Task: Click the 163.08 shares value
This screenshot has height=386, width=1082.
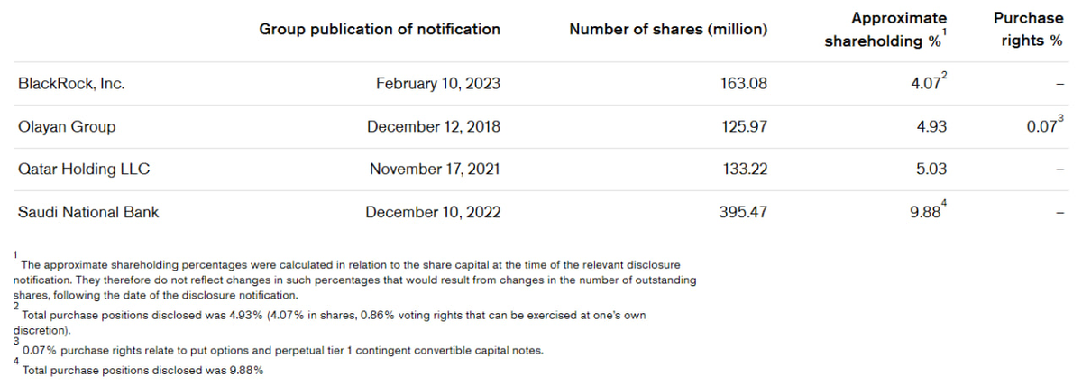Action: (744, 84)
